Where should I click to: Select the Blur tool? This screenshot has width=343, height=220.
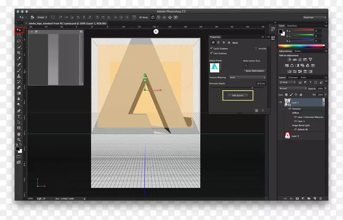(x=19, y=99)
